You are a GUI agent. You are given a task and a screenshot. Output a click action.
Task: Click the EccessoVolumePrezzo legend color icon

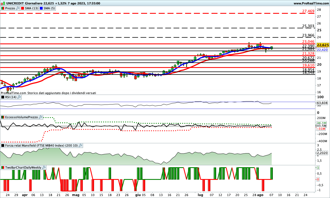click(3, 117)
